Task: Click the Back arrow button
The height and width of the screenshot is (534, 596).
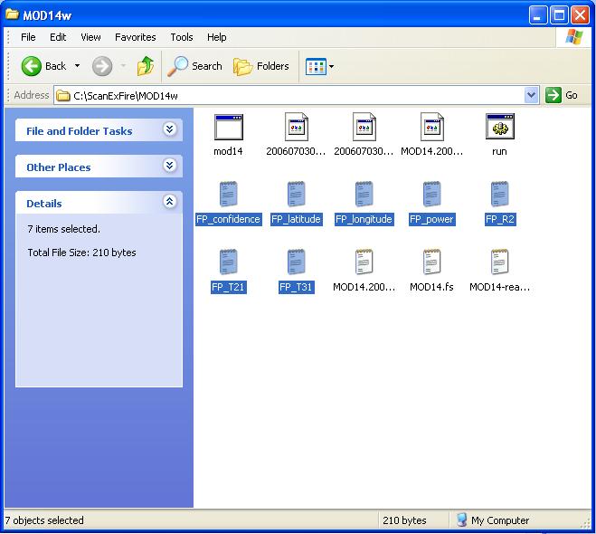Action: click(31, 66)
